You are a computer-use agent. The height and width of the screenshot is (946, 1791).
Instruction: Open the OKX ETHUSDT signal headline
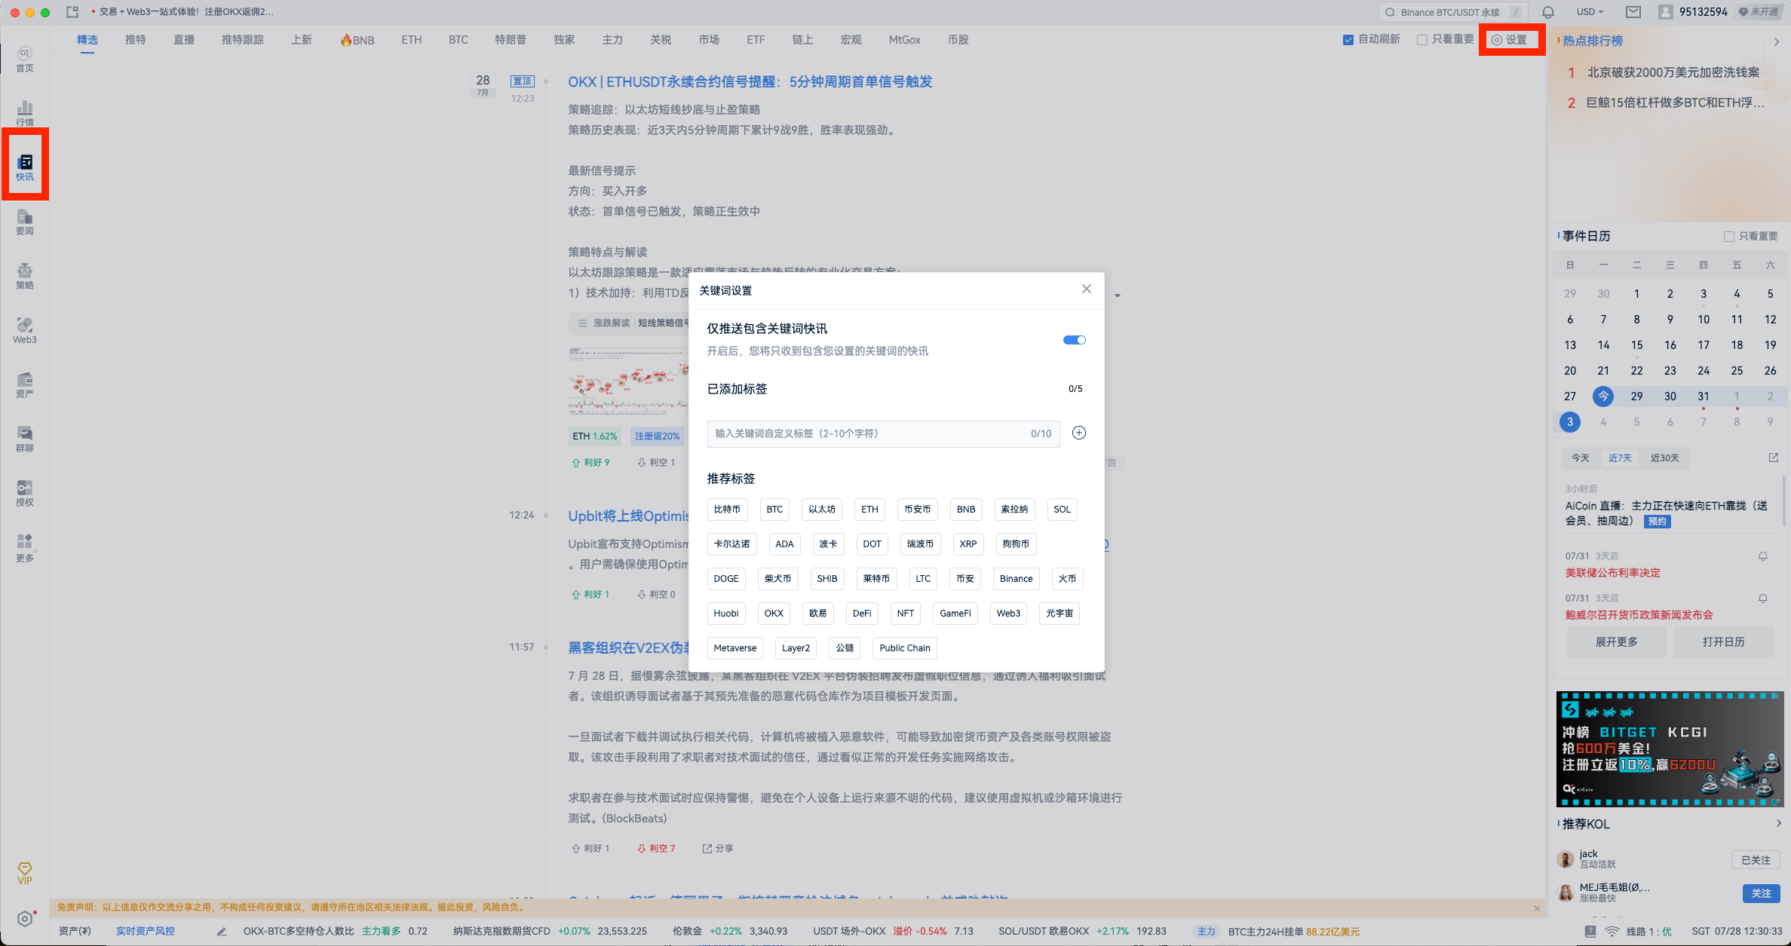tap(750, 81)
